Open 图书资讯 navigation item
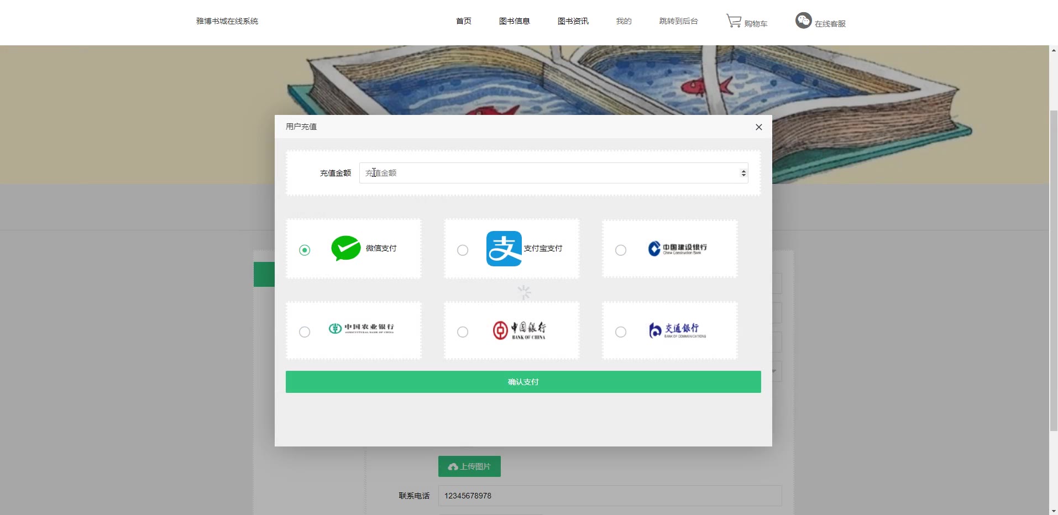Image resolution: width=1058 pixels, height=515 pixels. tap(573, 21)
